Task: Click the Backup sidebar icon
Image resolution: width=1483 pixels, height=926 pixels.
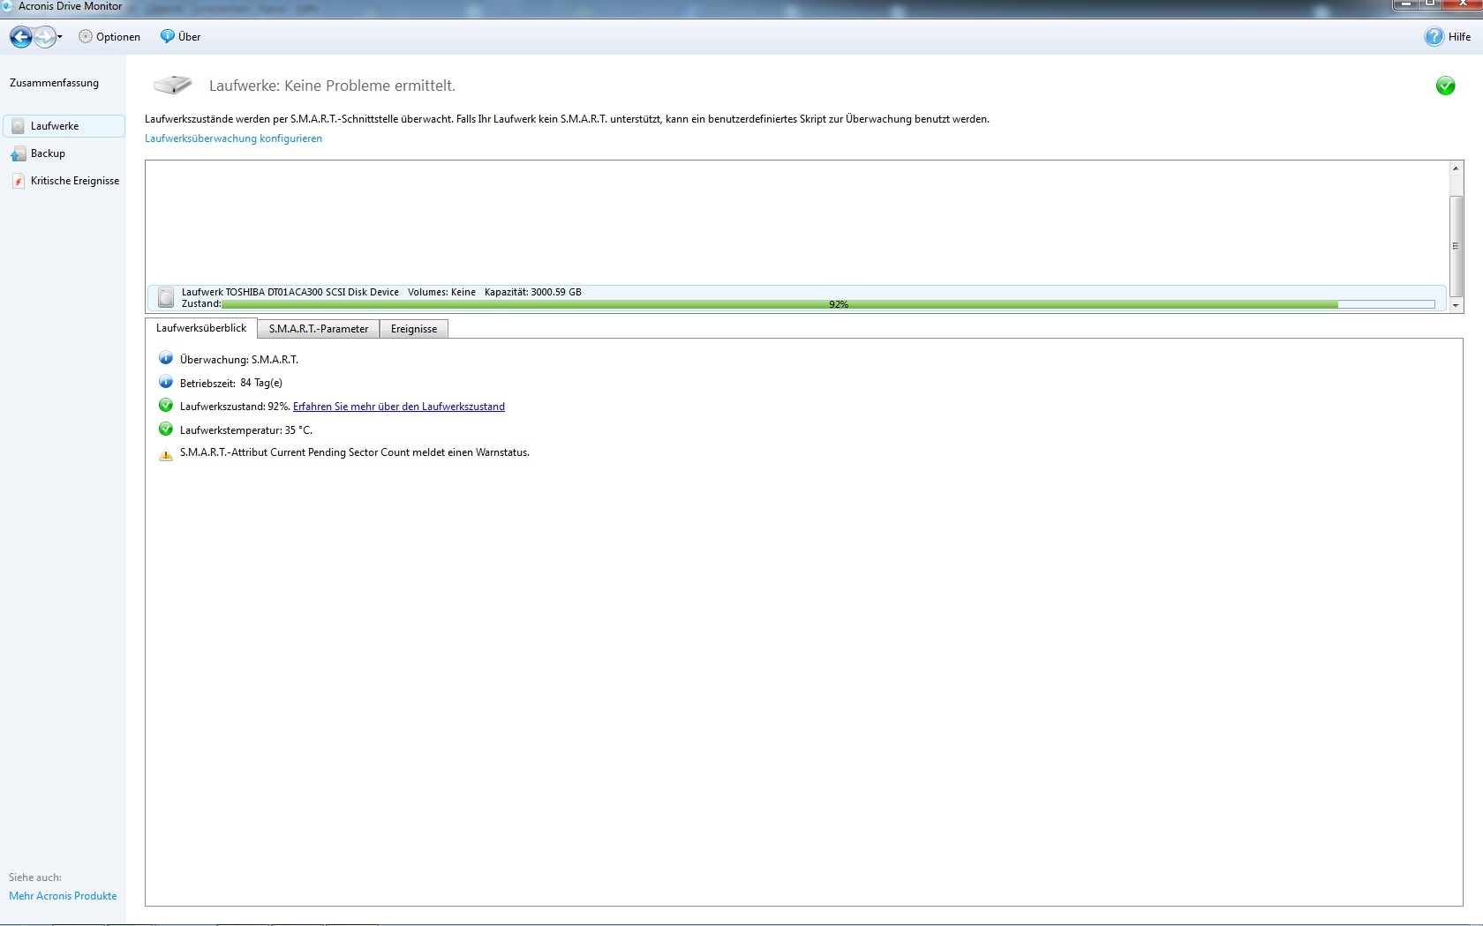Action: pos(18,154)
